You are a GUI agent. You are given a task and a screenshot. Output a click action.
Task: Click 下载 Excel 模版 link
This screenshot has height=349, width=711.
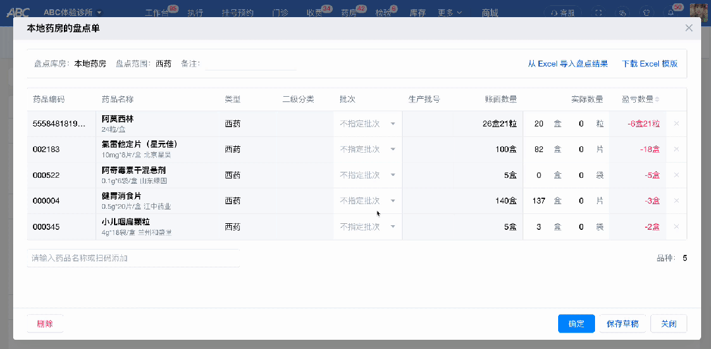coord(650,64)
